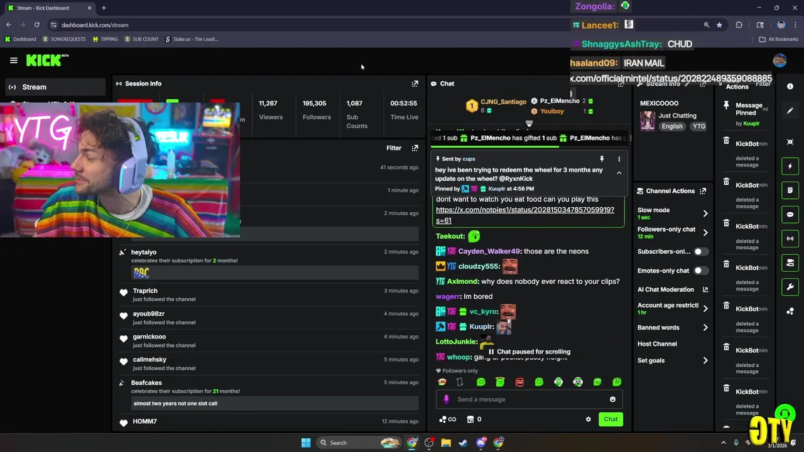Click the green Chat send button
The height and width of the screenshot is (452, 804).
[x=611, y=419]
